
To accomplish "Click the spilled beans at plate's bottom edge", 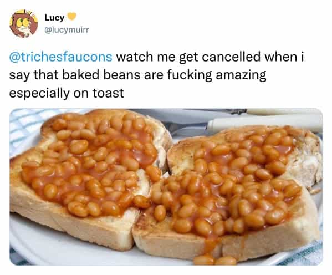I will (x=215, y=260).
